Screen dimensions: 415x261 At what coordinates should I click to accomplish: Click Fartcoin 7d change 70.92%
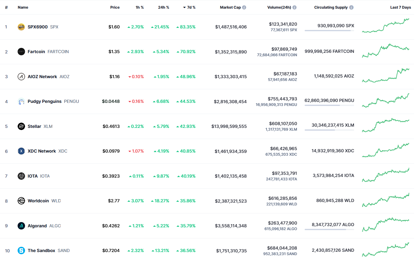tap(186, 52)
